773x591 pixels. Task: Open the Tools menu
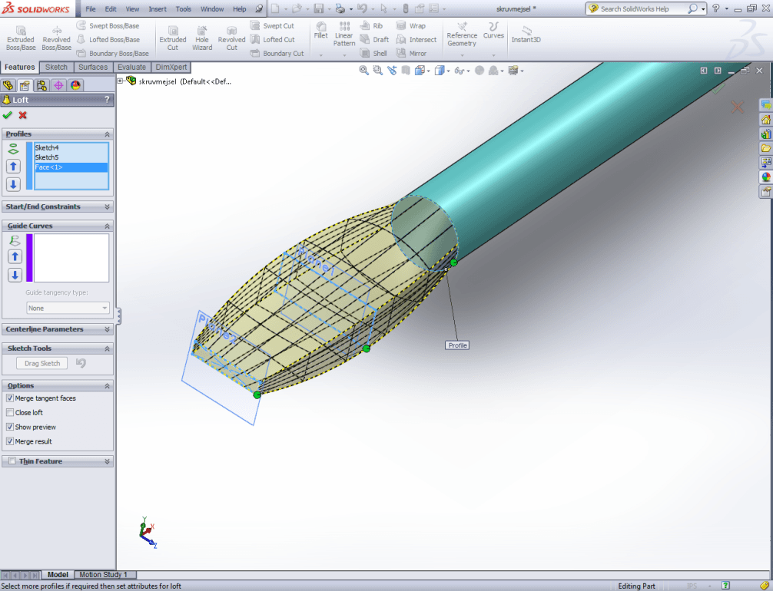tap(184, 9)
